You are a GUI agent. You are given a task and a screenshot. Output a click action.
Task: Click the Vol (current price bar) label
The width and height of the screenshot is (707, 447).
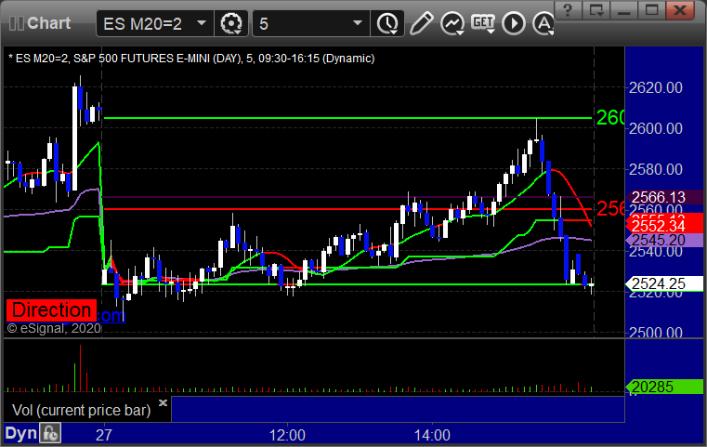pos(81,410)
